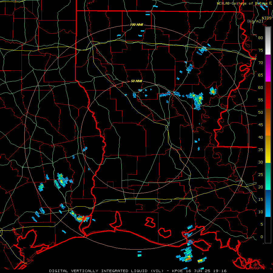Click the scale tick value 80
This screenshot has height=273, width=273.
pyautogui.click(x=261, y=38)
